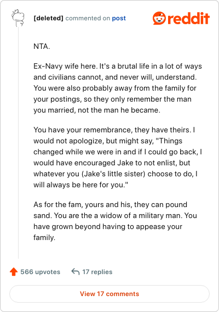The height and width of the screenshot is (312, 219).
Task: Click the line "you married, not the man he became."
Action: pos(97,110)
